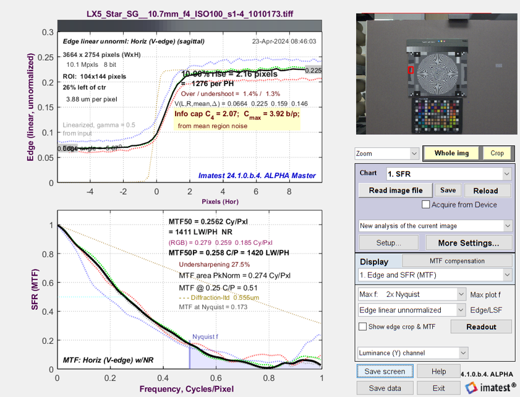The image size is (520, 397).
Task: Expand the Edge and SFR (MTF) display dropdown
Action: [x=435, y=275]
